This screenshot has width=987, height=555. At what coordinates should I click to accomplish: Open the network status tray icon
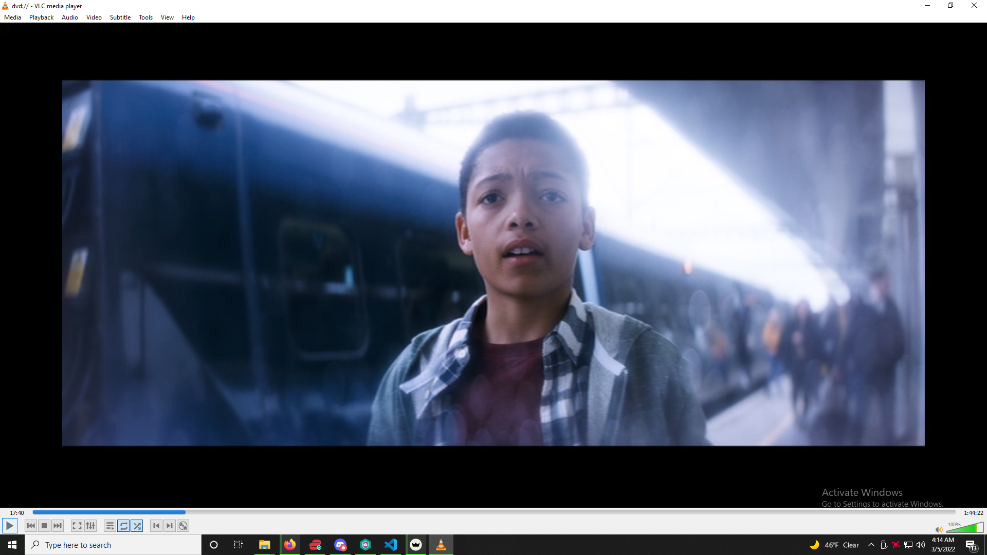tap(908, 545)
